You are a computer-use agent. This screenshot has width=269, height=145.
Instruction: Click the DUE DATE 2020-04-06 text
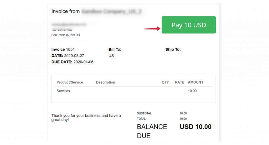(x=73, y=62)
